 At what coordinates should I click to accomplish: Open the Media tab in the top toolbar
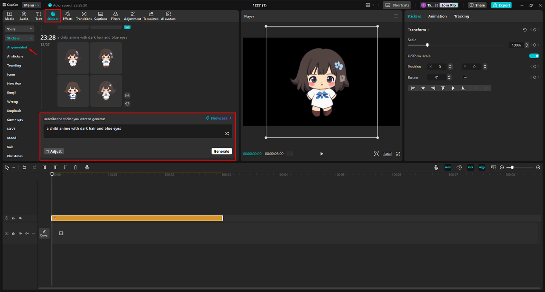coord(9,16)
